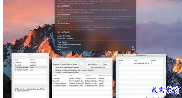Click Outbound to Mi... direction cell

point(91,86)
